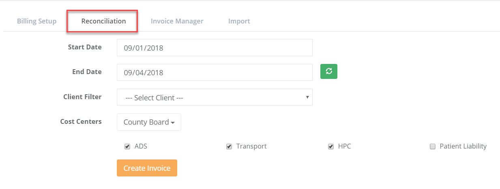Switch to the Billing Setup tab
This screenshot has width=500, height=189.
click(36, 21)
